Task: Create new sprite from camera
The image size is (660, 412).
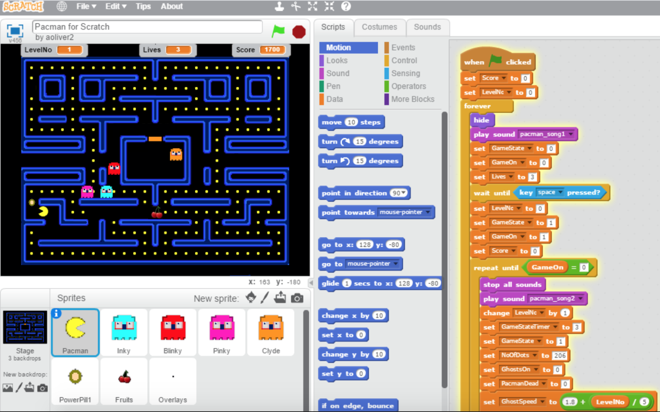Action: pos(297,298)
